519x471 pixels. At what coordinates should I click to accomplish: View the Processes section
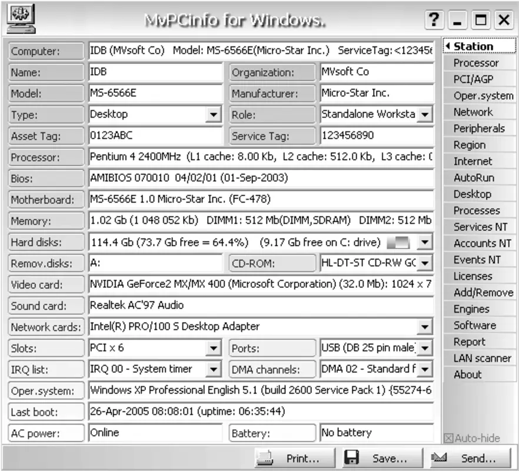(x=480, y=210)
